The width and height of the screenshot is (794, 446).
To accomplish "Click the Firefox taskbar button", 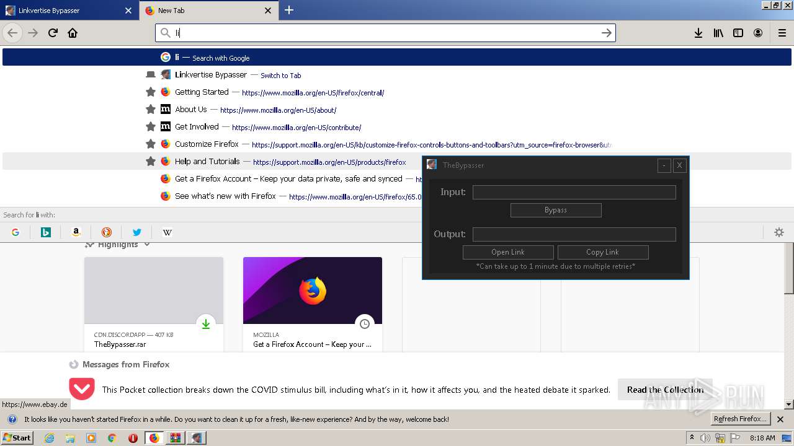I will click(x=154, y=438).
